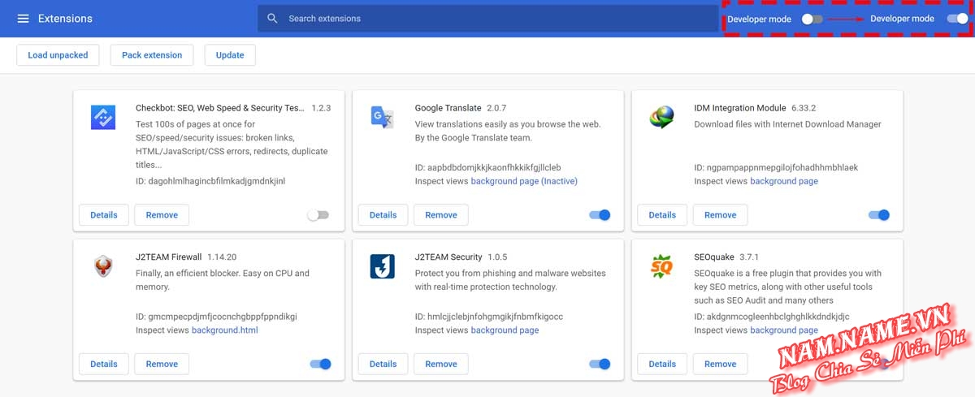Click the Update button

pyautogui.click(x=230, y=55)
